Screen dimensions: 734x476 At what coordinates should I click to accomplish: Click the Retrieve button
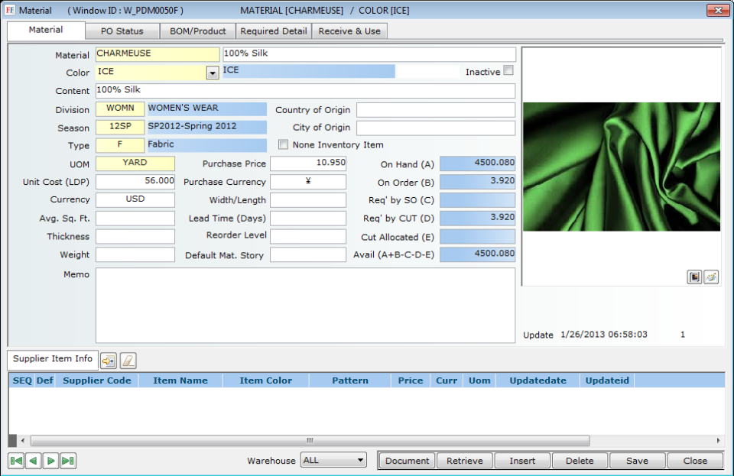[465, 461]
